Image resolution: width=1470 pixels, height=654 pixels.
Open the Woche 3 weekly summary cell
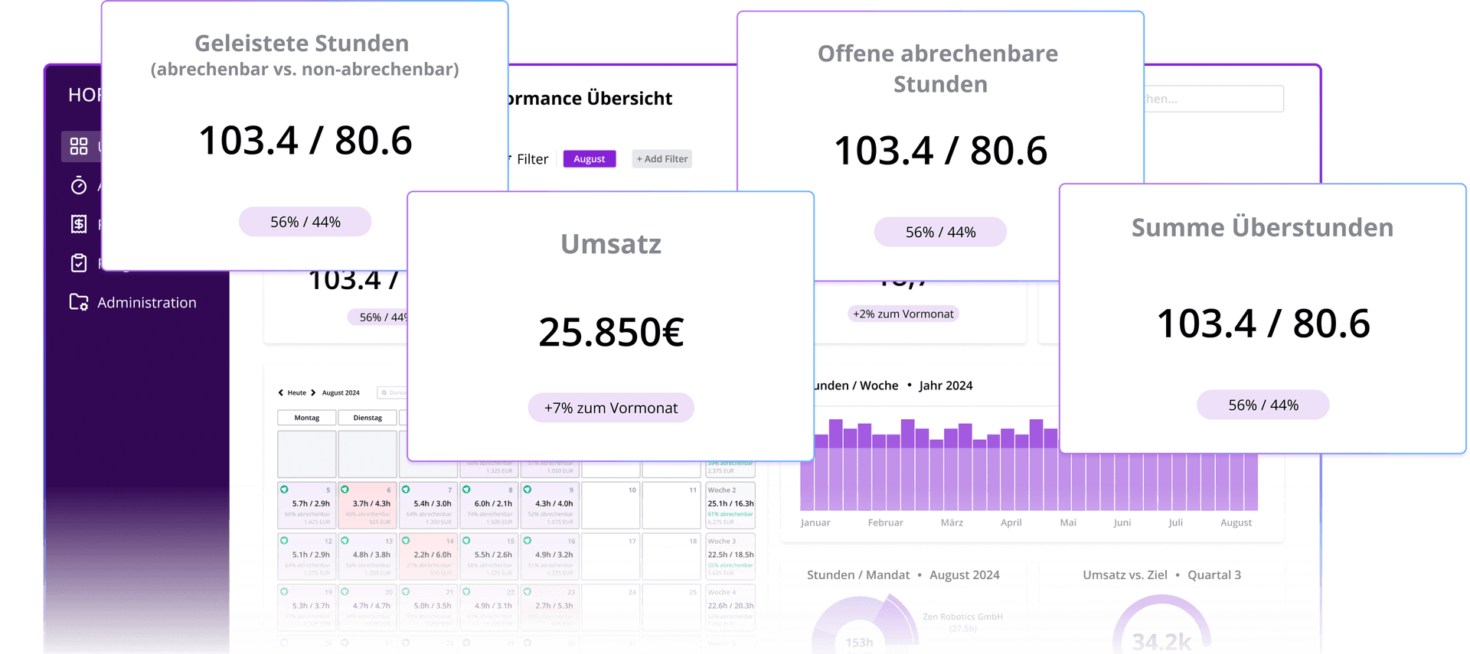pyautogui.click(x=730, y=556)
